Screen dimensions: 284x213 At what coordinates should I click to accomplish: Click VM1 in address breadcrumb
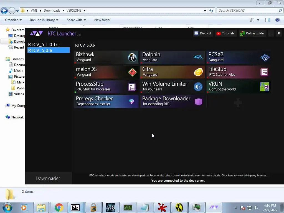coord(34,11)
